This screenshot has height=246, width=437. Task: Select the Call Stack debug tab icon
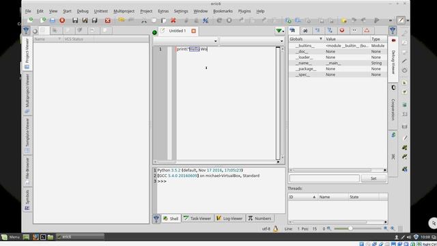pos(318,30)
